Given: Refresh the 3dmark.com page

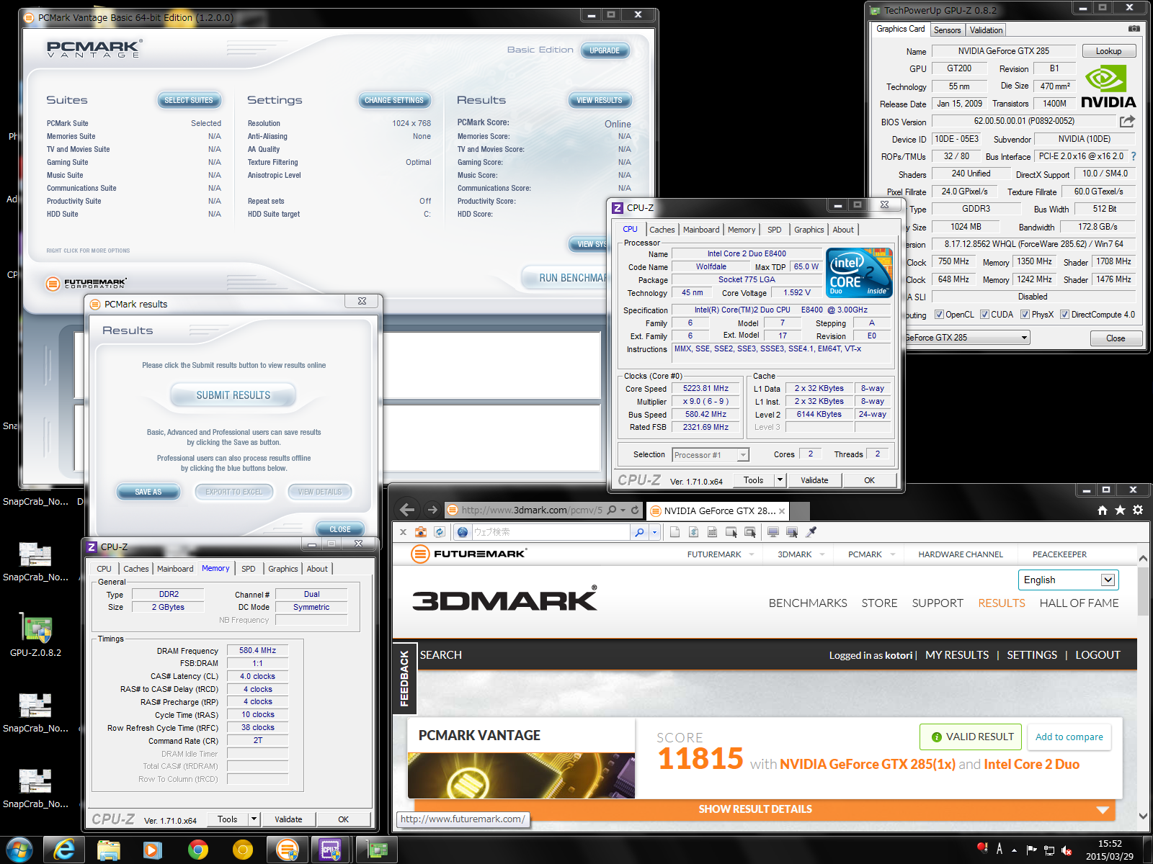Looking at the screenshot, I should [x=635, y=510].
